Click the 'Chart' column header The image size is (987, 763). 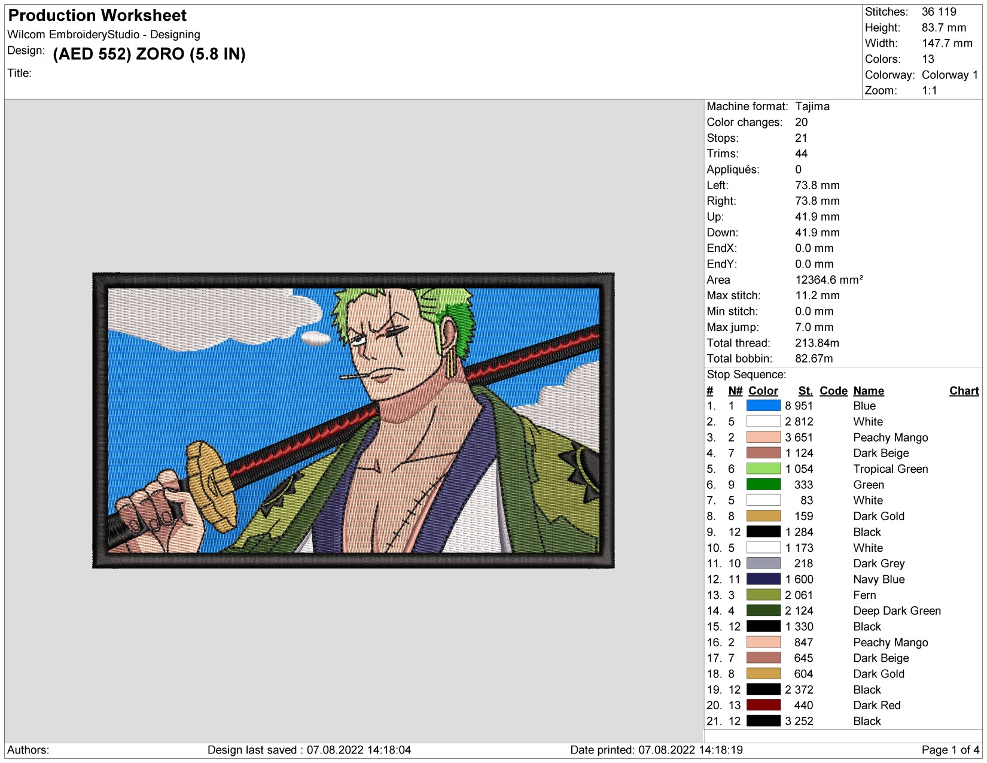point(964,391)
